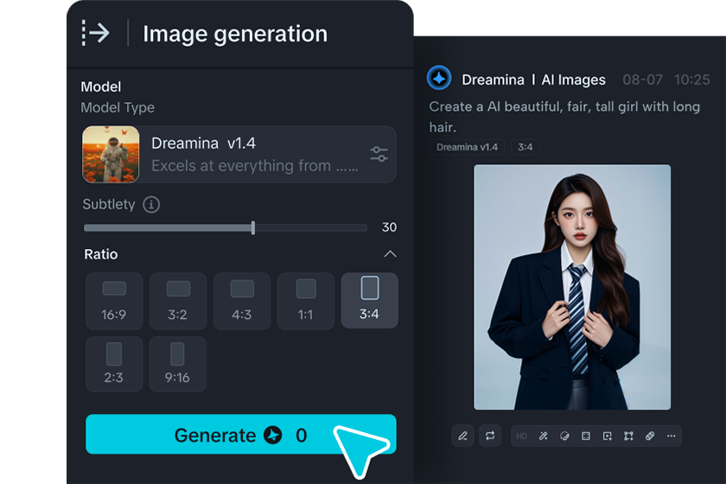
Task: Select the magic wand retouch icon
Action: [543, 436]
